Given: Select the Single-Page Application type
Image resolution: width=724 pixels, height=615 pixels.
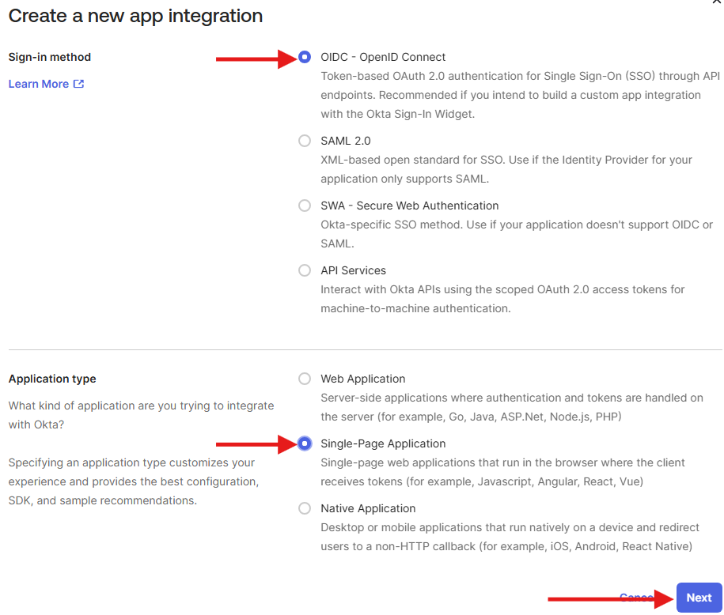Looking at the screenshot, I should coord(305,443).
